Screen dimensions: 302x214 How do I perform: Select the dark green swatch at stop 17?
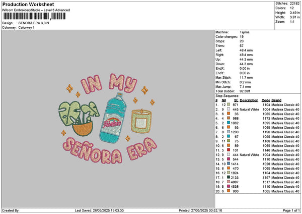click(228, 178)
